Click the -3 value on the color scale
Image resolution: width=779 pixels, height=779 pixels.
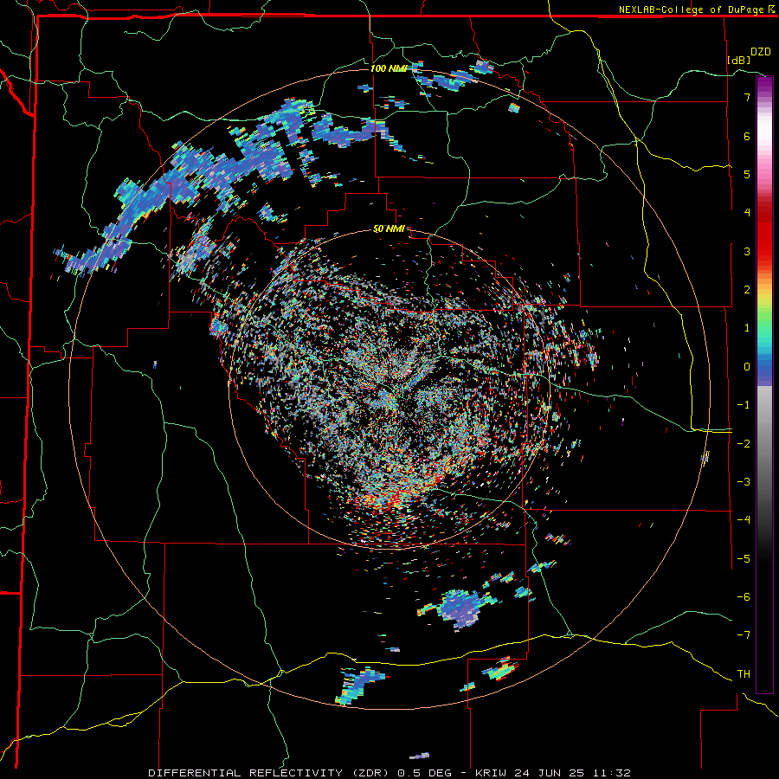[x=744, y=481]
